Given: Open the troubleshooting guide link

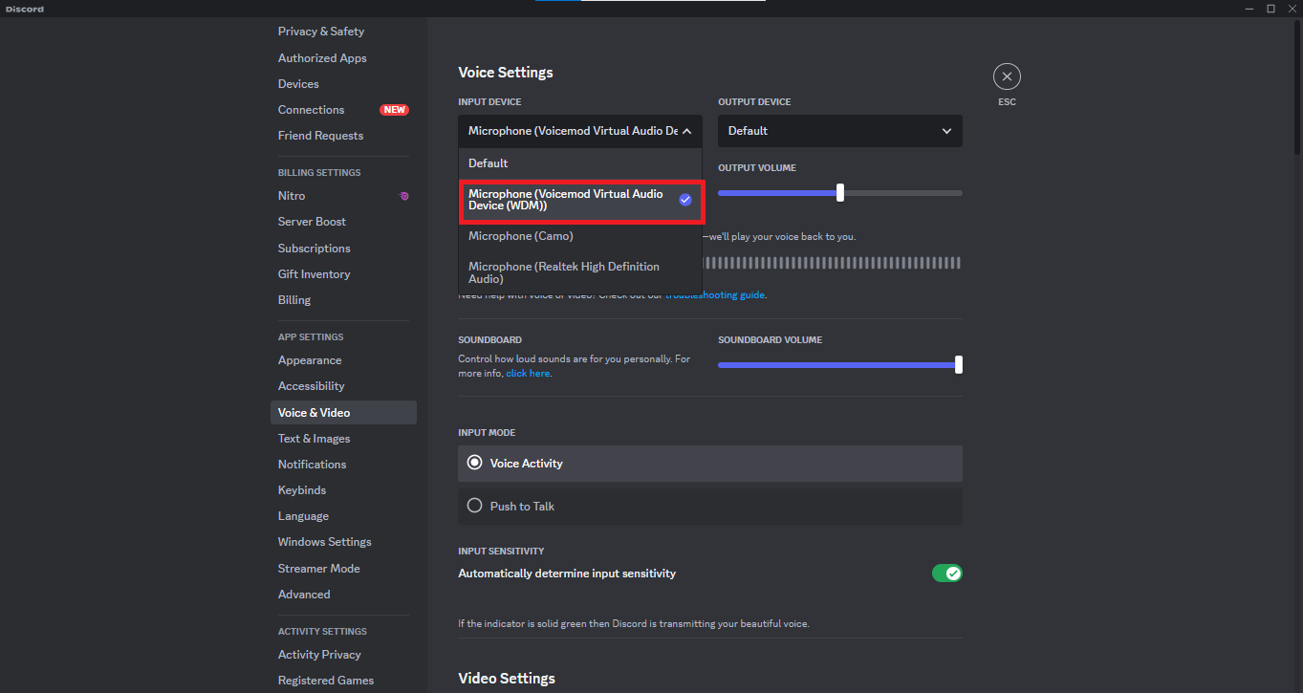Looking at the screenshot, I should pos(715,295).
